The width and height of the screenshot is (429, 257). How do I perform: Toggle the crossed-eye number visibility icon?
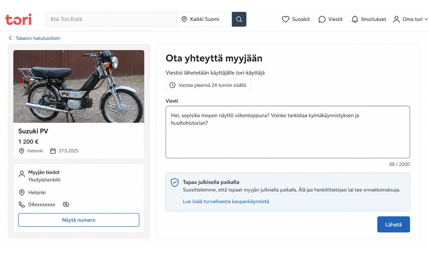(x=66, y=205)
